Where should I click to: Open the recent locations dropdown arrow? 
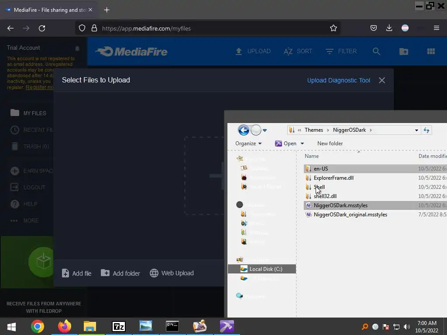[265, 130]
